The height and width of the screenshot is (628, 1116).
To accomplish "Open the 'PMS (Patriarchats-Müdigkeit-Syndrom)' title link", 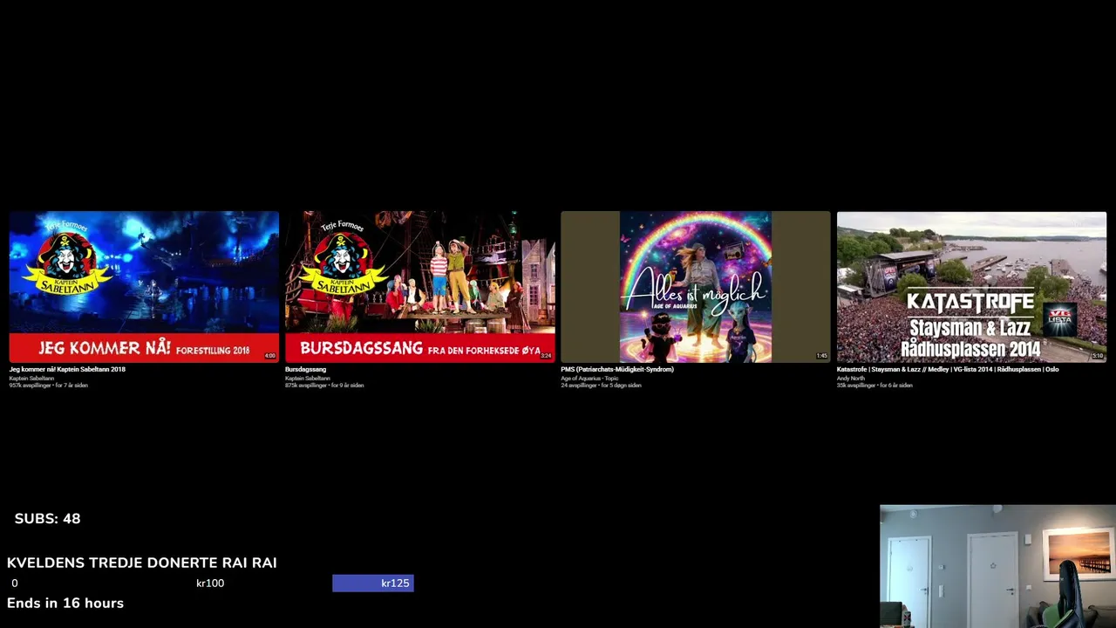I will pos(617,369).
